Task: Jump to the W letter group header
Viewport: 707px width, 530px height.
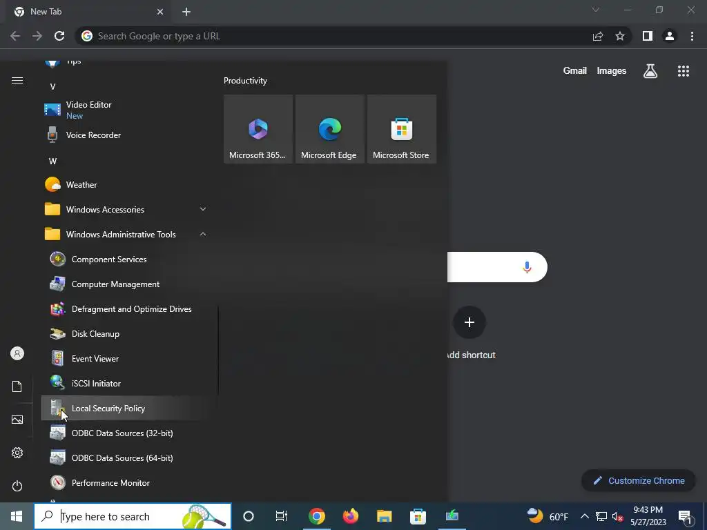Action: pos(52,161)
